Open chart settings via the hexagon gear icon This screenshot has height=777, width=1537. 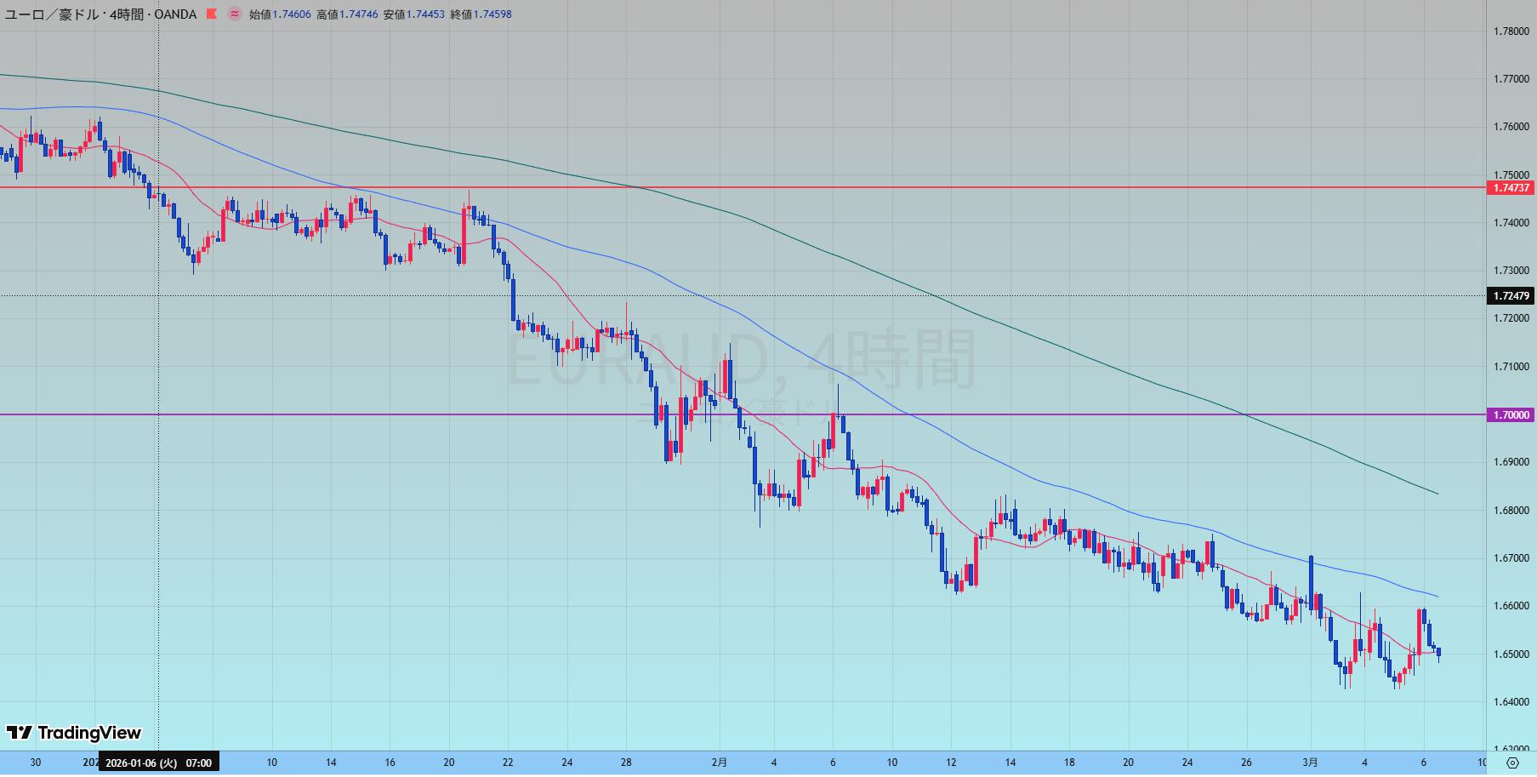(x=1512, y=763)
